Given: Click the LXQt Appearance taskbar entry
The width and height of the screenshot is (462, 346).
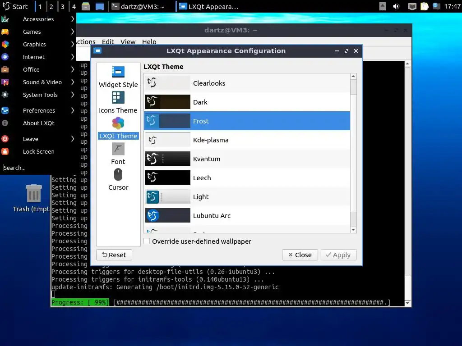Looking at the screenshot, I should click(x=209, y=6).
